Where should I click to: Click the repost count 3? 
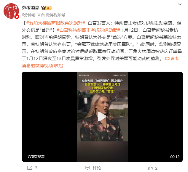coord(36,168)
